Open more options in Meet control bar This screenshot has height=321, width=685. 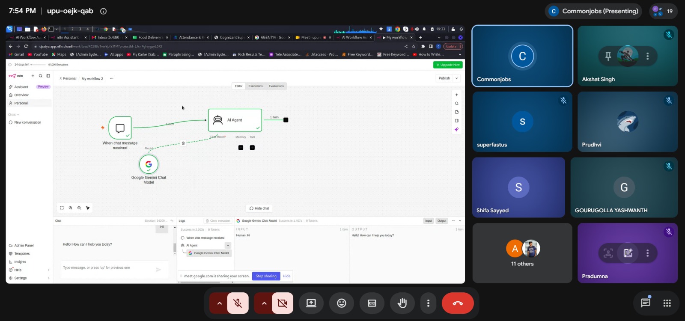click(428, 303)
